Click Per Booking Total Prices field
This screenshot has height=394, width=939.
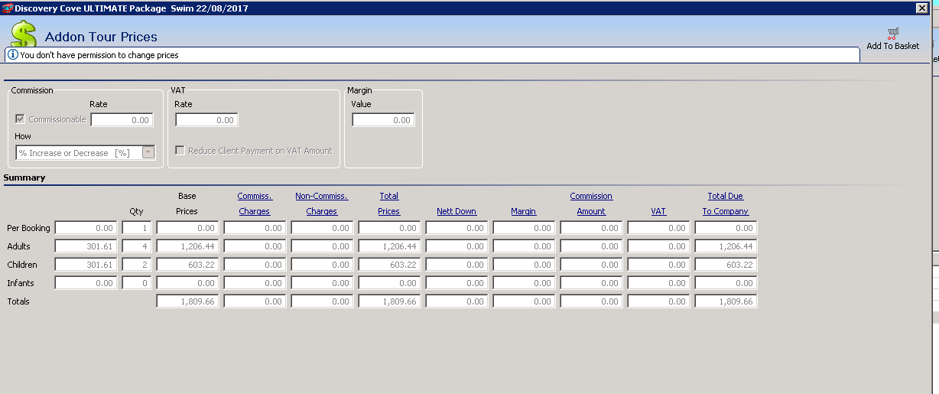coord(389,228)
